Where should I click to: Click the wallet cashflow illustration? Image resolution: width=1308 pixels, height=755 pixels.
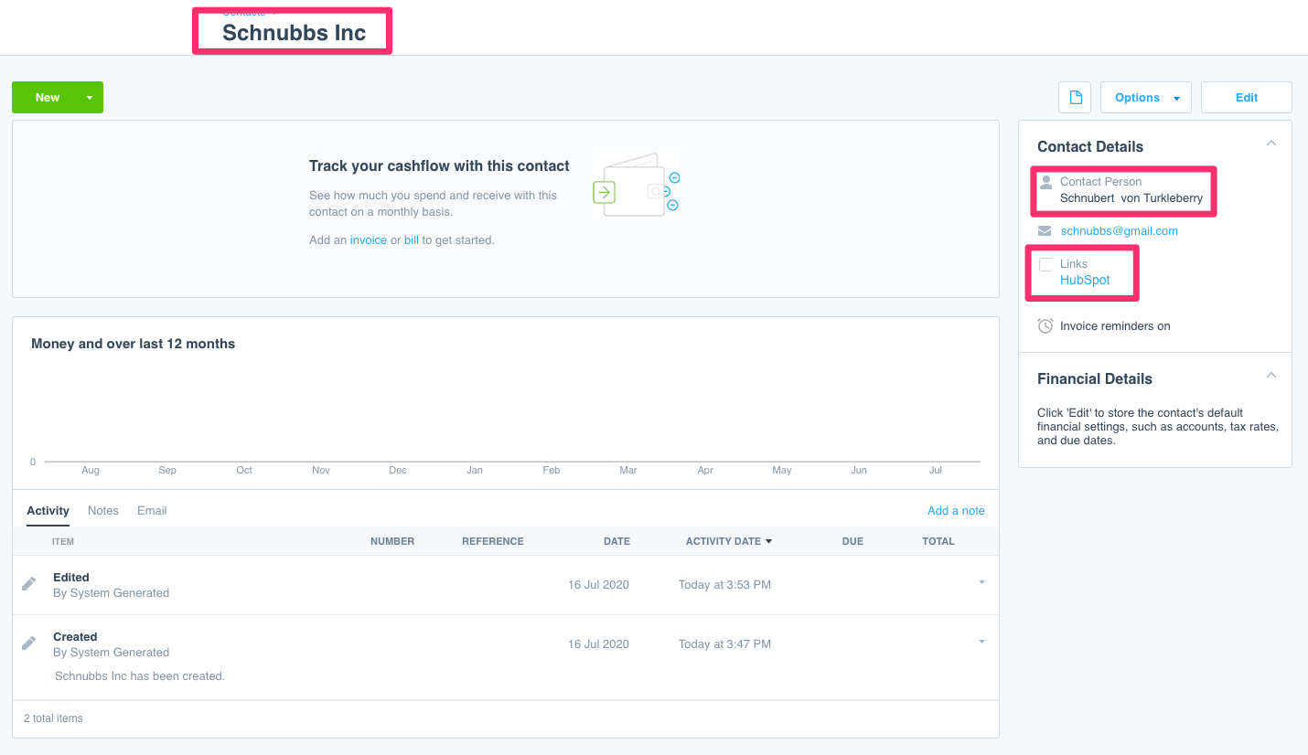[x=636, y=185]
